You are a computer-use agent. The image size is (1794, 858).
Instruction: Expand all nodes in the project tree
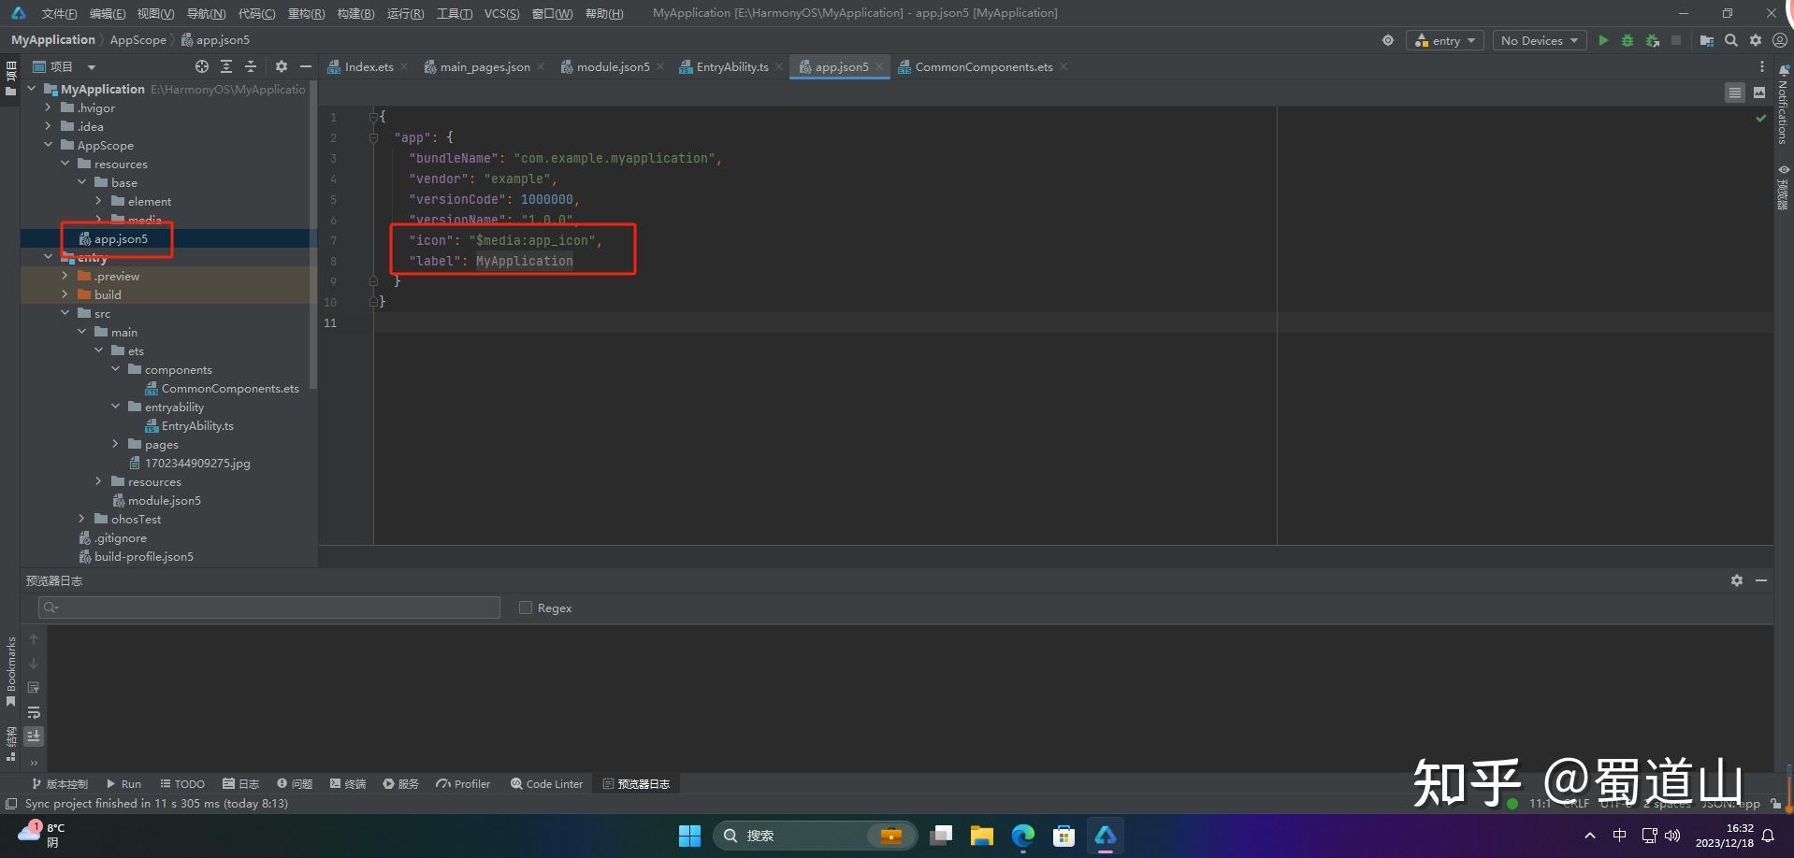(226, 66)
